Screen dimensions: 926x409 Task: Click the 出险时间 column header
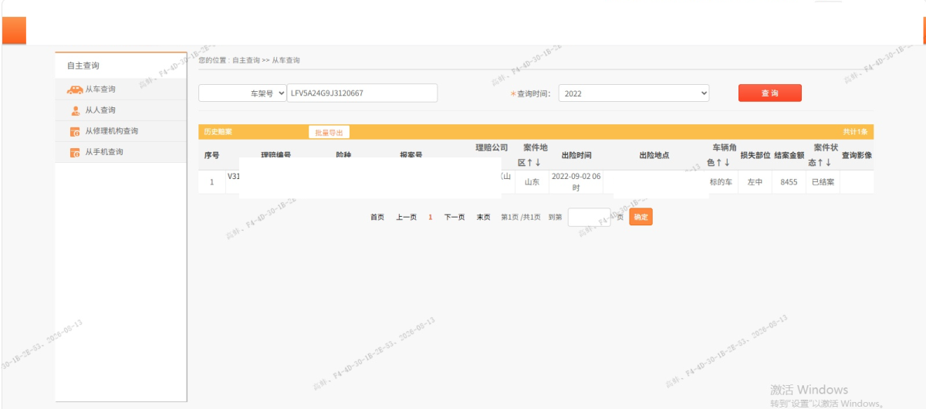pyautogui.click(x=576, y=155)
